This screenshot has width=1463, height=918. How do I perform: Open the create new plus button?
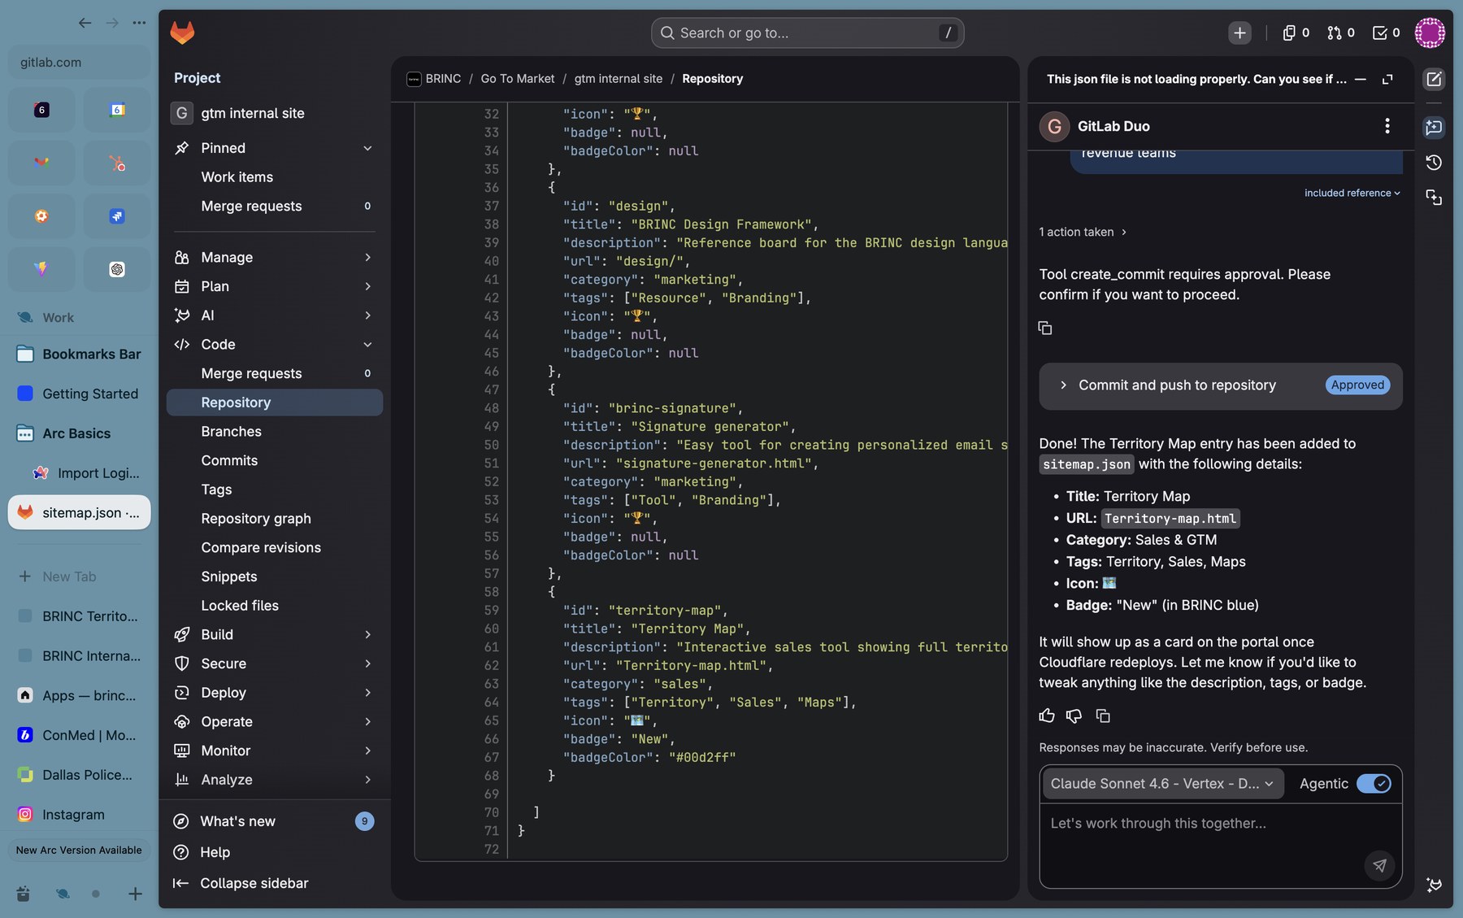[1239, 33]
